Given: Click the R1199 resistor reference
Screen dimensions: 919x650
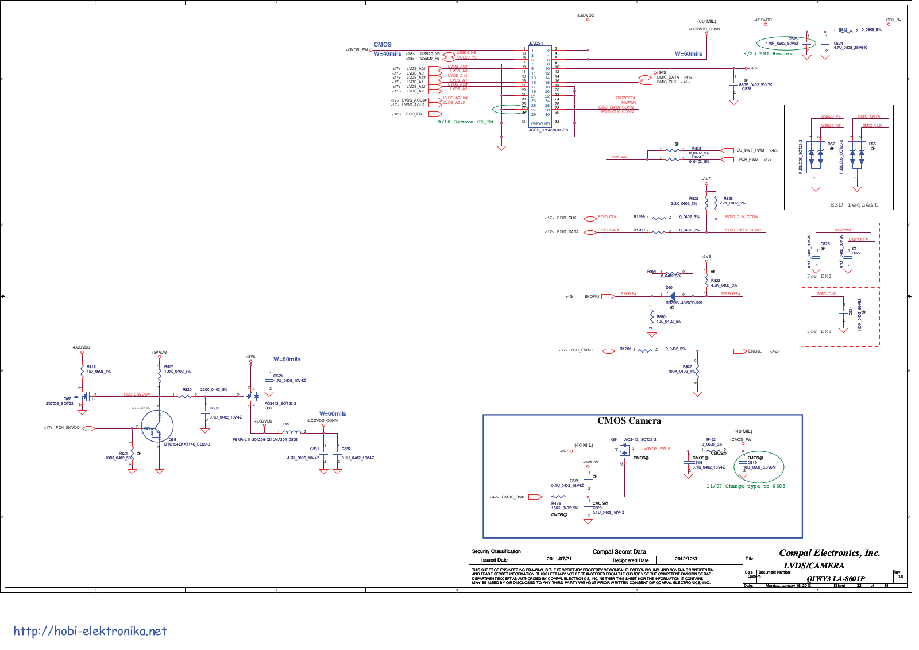Looking at the screenshot, I should [639, 217].
